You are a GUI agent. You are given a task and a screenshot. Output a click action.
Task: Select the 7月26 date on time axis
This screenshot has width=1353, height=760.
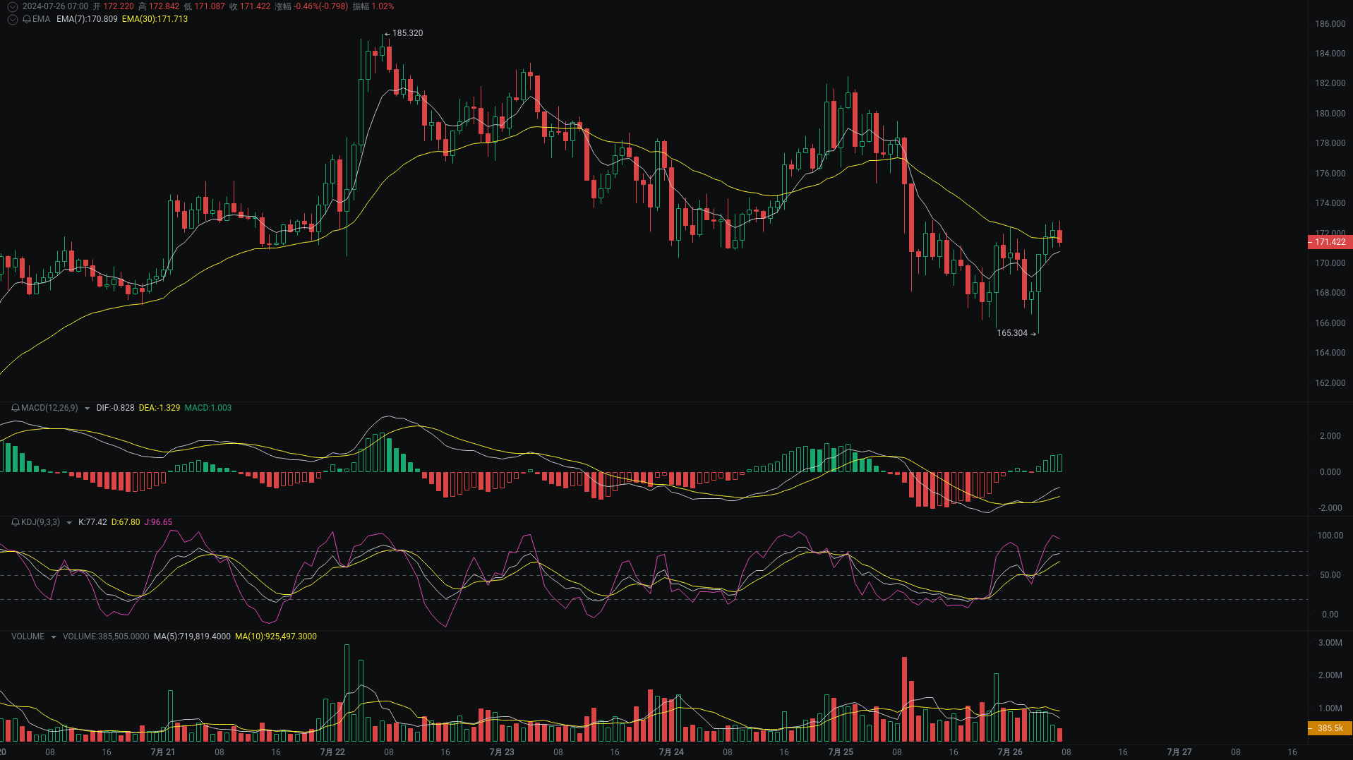click(x=1010, y=752)
